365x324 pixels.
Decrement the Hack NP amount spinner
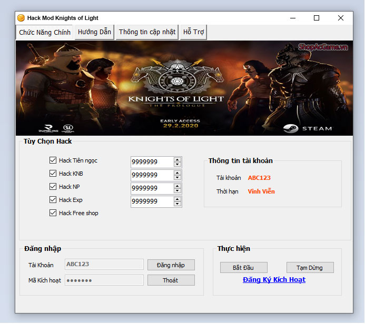click(177, 190)
